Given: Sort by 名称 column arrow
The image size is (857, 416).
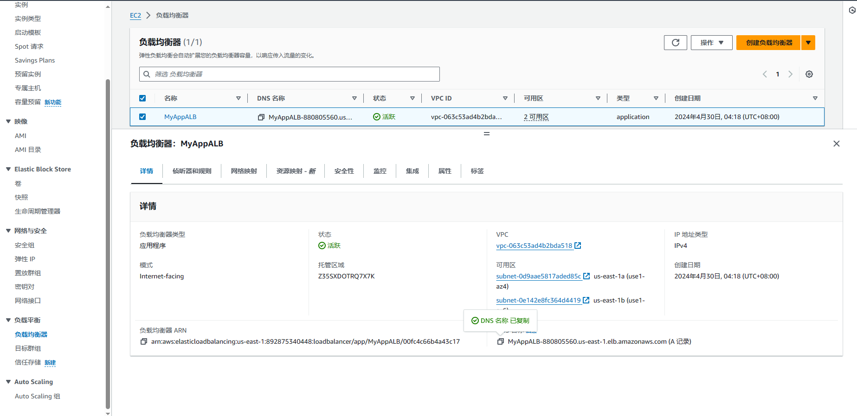Looking at the screenshot, I should (238, 98).
